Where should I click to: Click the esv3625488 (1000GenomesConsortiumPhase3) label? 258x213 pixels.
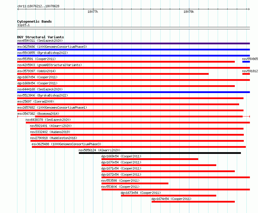tap(66, 144)
